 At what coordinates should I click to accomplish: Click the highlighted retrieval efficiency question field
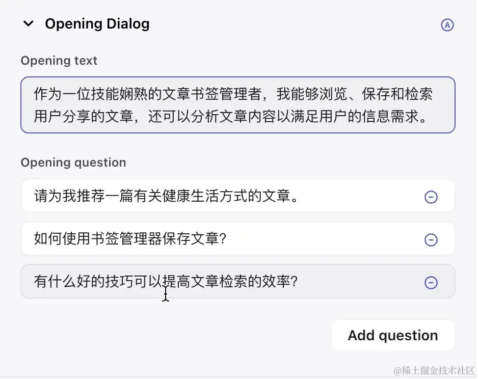click(204, 281)
